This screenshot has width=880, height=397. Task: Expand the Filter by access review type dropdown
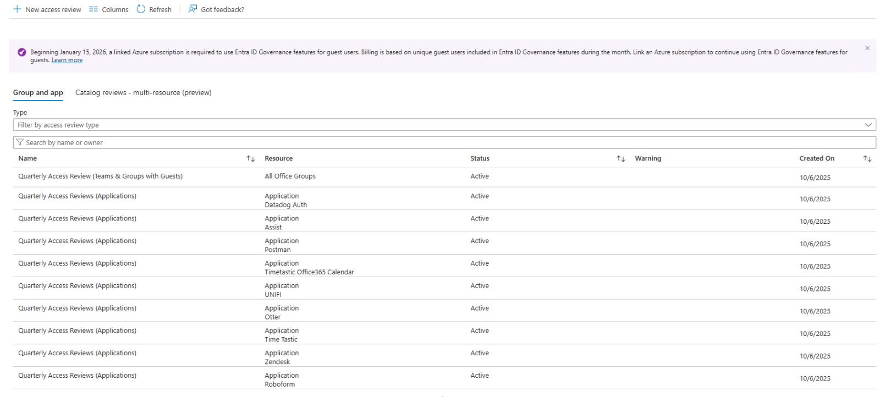(x=444, y=125)
